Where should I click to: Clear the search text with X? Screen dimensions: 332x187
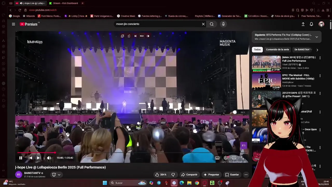[x=203, y=24]
